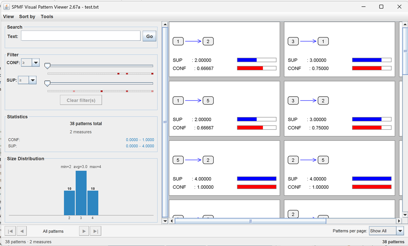The height and width of the screenshot is (246, 408).
Task: Click SUP value 3.00000 in pattern 3 → 1
Action: [318, 60]
